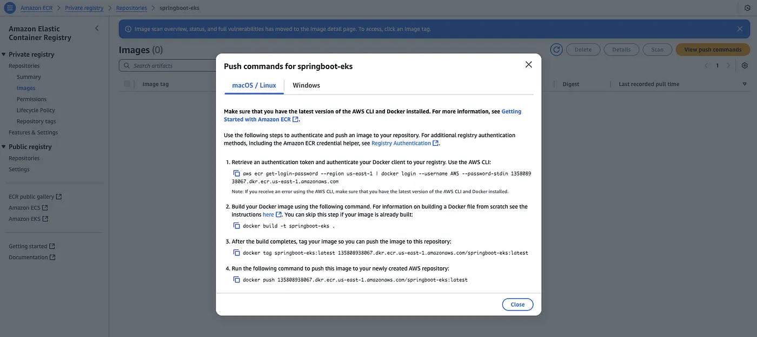Open Features & Settings in the sidebar
Image resolution: width=757 pixels, height=337 pixels.
33,132
